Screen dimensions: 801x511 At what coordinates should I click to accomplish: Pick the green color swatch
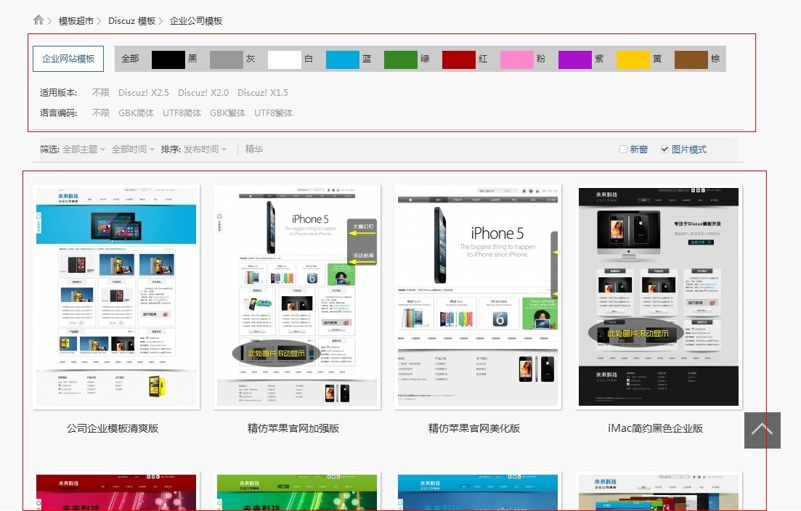[x=401, y=60]
